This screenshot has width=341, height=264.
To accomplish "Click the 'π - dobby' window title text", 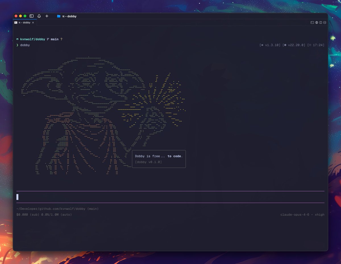I will click(x=69, y=16).
